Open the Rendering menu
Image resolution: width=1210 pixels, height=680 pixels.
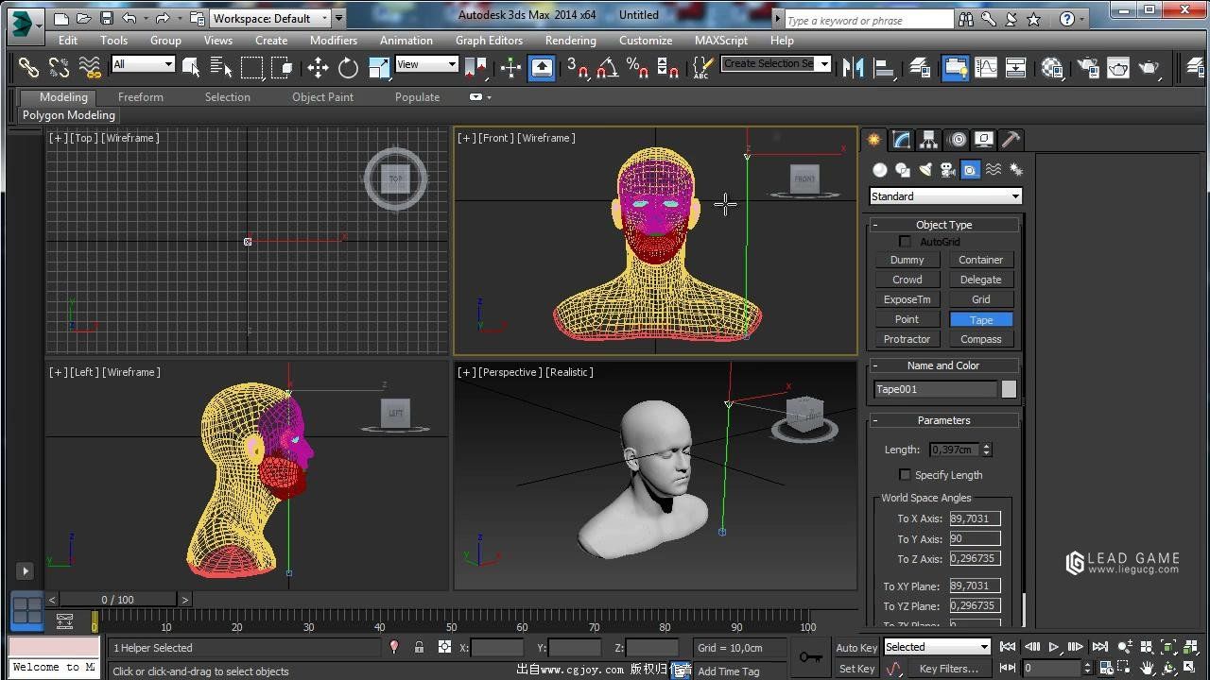click(x=570, y=41)
